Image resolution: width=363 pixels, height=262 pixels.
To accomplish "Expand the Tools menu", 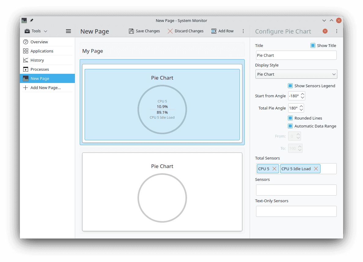I will tap(35, 31).
